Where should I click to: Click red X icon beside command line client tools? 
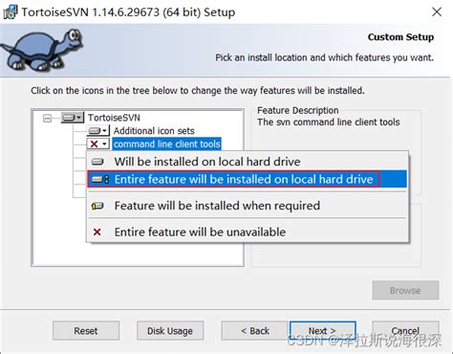point(94,144)
